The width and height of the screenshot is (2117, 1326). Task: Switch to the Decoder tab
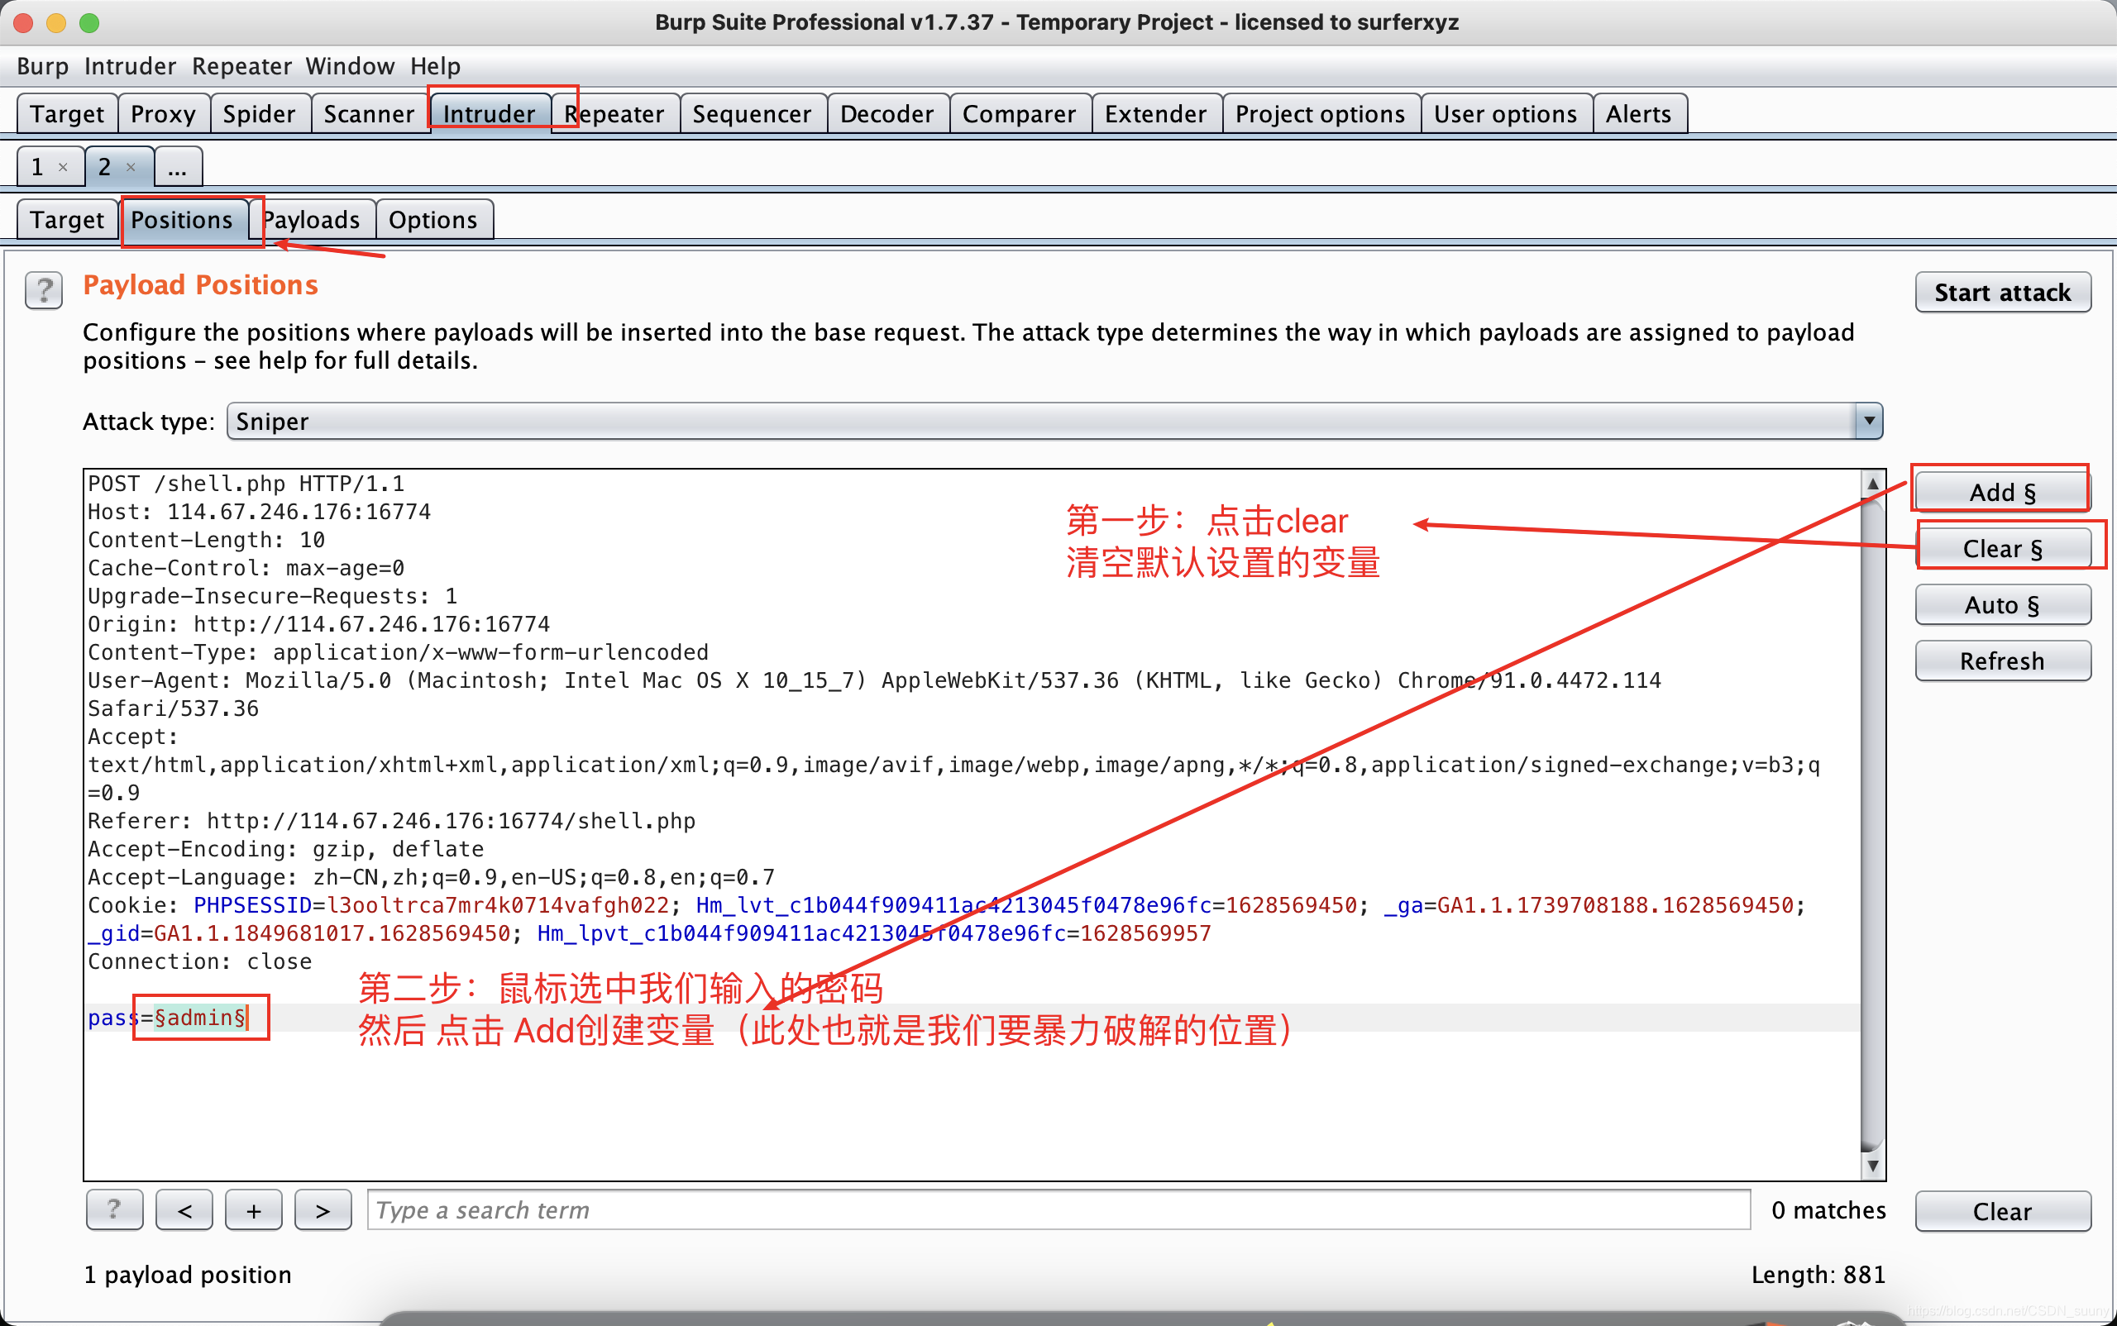[x=886, y=114]
